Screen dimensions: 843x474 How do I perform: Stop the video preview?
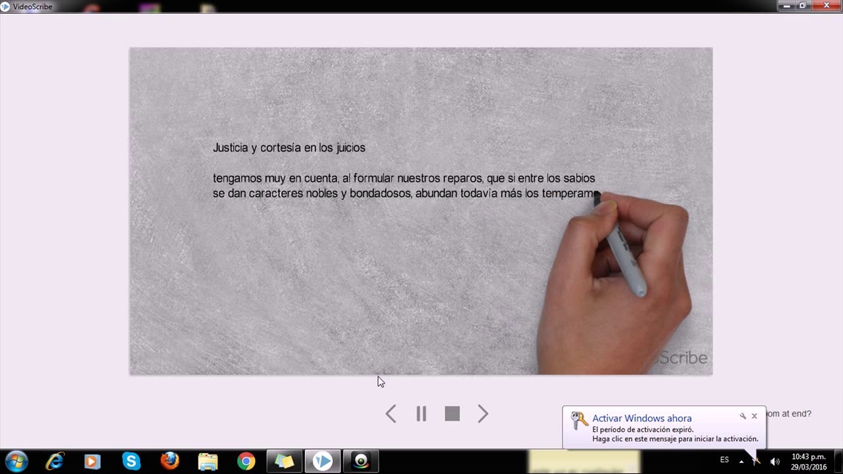tap(452, 413)
